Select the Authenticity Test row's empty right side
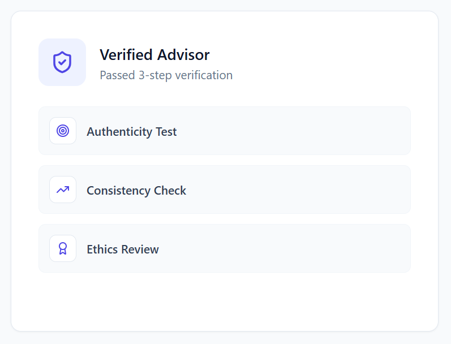Viewport: 451px width, 344px height. [x=317, y=131]
